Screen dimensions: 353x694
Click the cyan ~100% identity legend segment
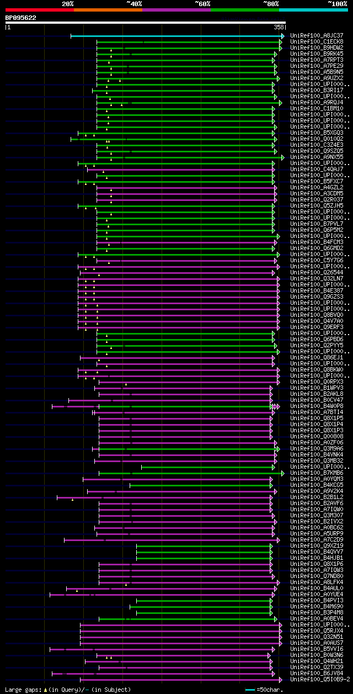coord(313,10)
